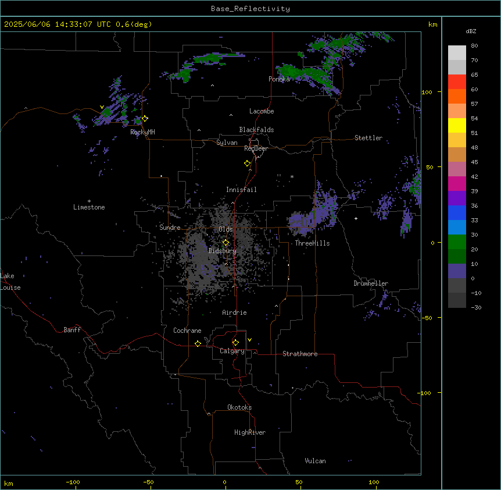Click the yellow diamond marker below RedDeer
The width and height of the screenshot is (501, 490).
(x=248, y=164)
